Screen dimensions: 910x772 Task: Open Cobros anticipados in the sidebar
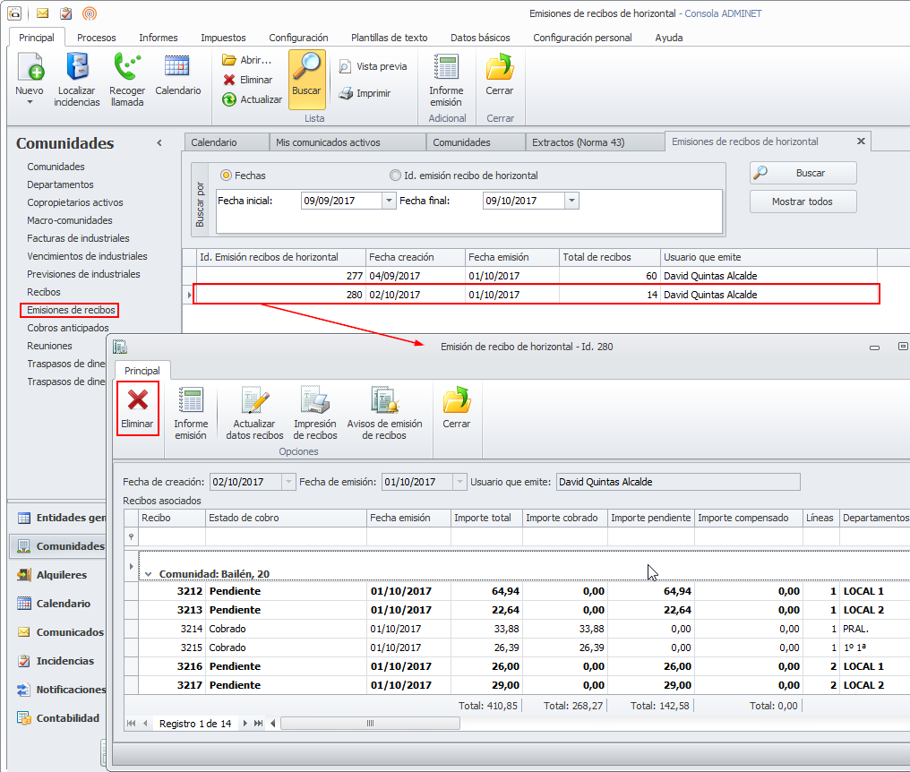68,328
